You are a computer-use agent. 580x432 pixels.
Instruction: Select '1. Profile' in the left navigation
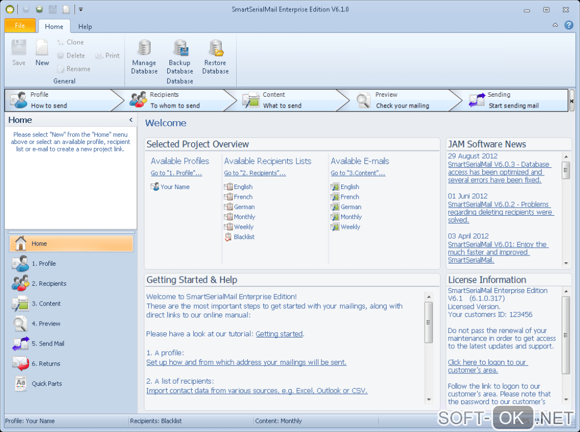pos(71,264)
